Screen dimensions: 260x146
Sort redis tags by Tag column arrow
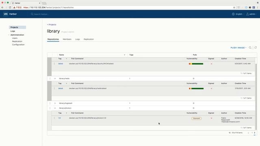67,84
